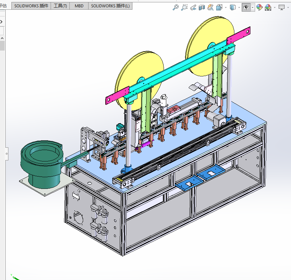Activate the Section View tool
Image resolution: width=291 pixels, height=280 pixels.
coord(202,7)
